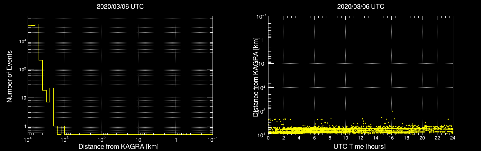
Task: Click the 10^2 tick on histogram x-axis
Action: coord(102,140)
